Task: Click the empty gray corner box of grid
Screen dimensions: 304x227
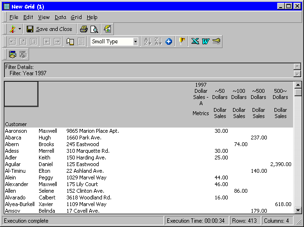Action: click(21, 94)
